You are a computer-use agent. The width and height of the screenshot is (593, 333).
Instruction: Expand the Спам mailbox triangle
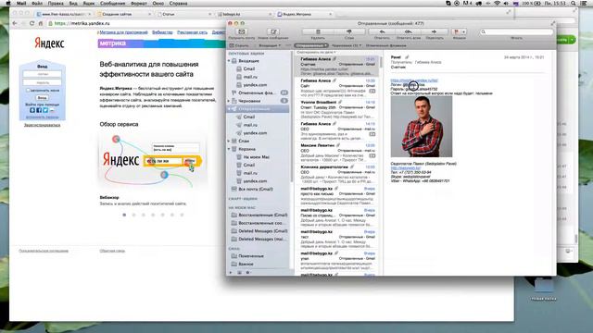(x=229, y=142)
